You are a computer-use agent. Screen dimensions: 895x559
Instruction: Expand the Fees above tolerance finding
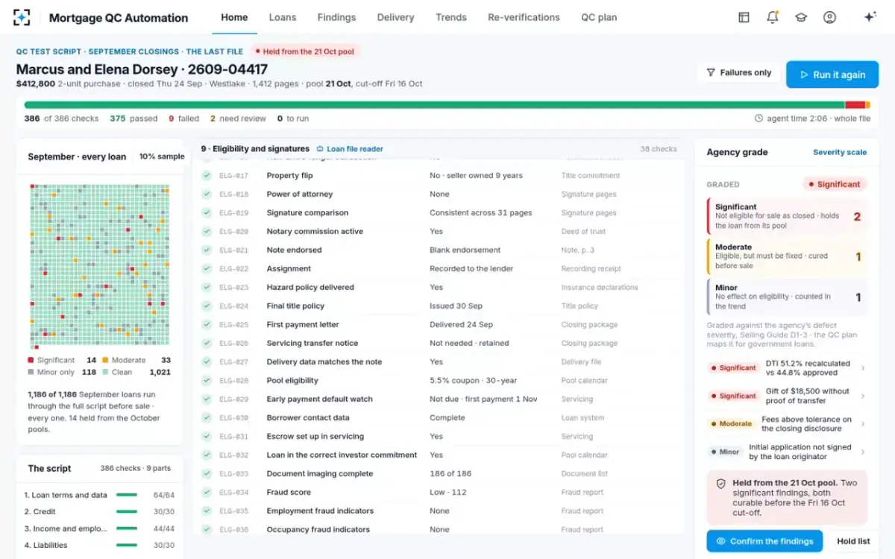[786, 424]
